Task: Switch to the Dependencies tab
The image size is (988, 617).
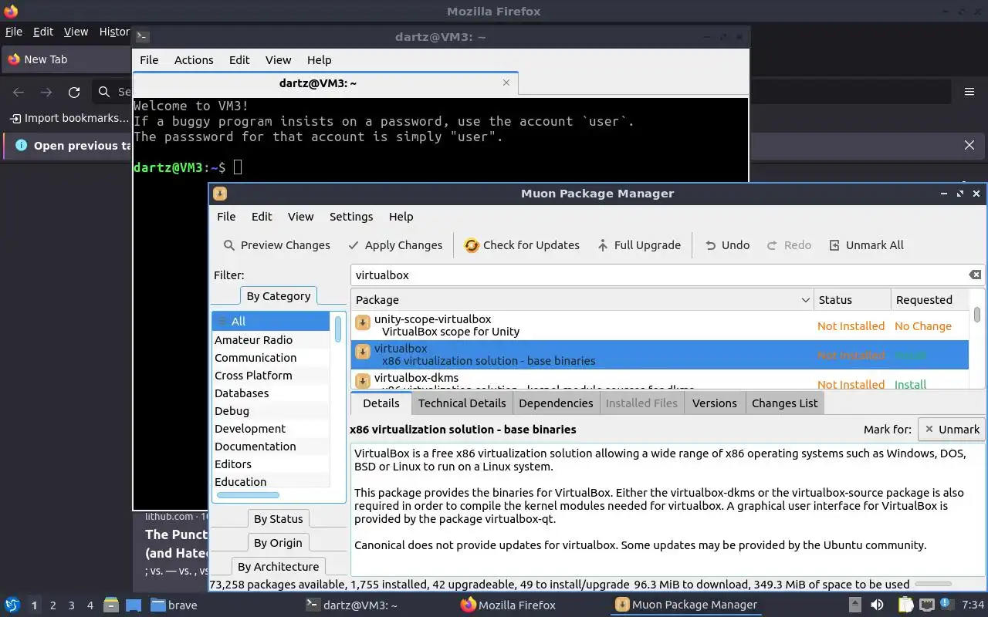Action: 556,403
